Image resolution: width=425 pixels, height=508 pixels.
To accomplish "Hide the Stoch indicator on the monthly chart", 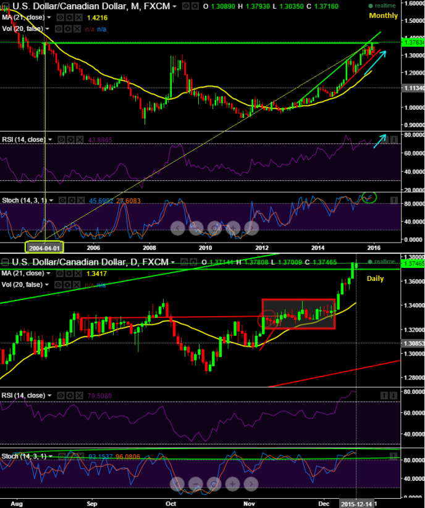I will point(62,201).
